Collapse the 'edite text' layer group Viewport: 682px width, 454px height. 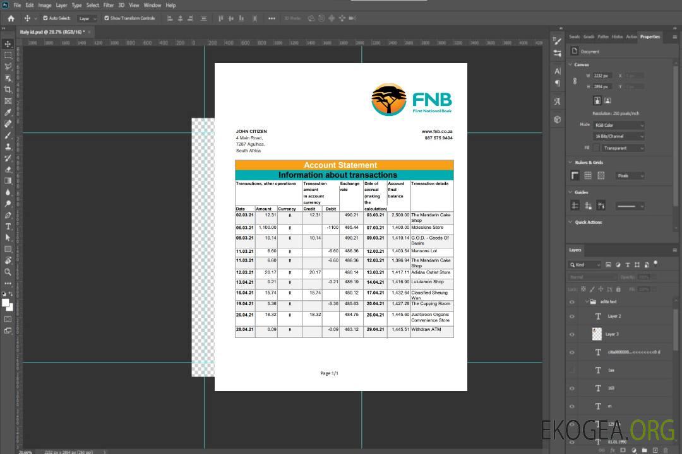click(586, 301)
